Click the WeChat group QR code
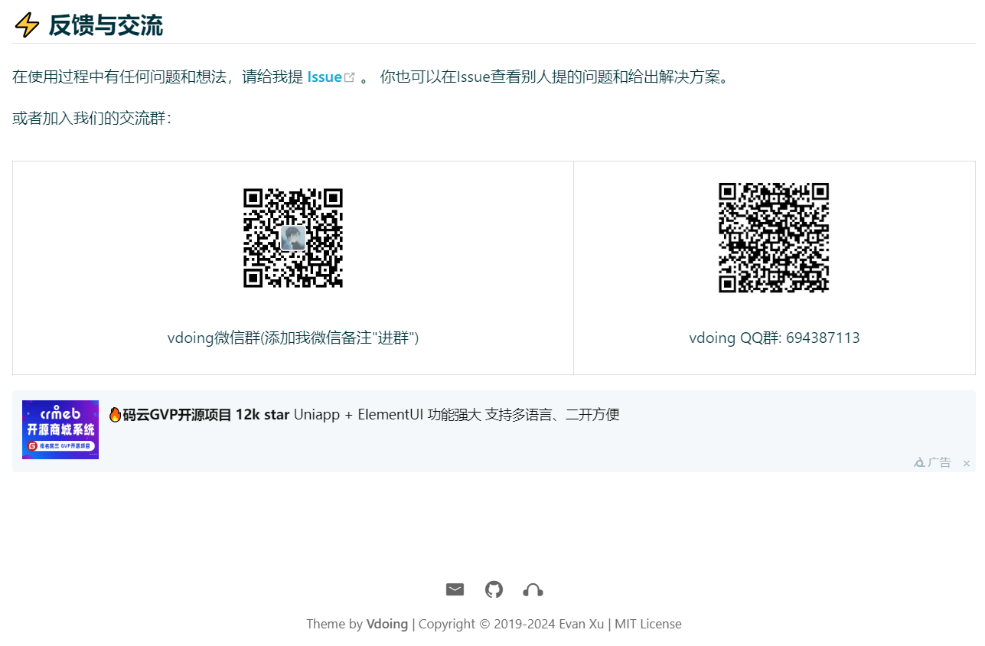The image size is (985, 646). coord(293,238)
